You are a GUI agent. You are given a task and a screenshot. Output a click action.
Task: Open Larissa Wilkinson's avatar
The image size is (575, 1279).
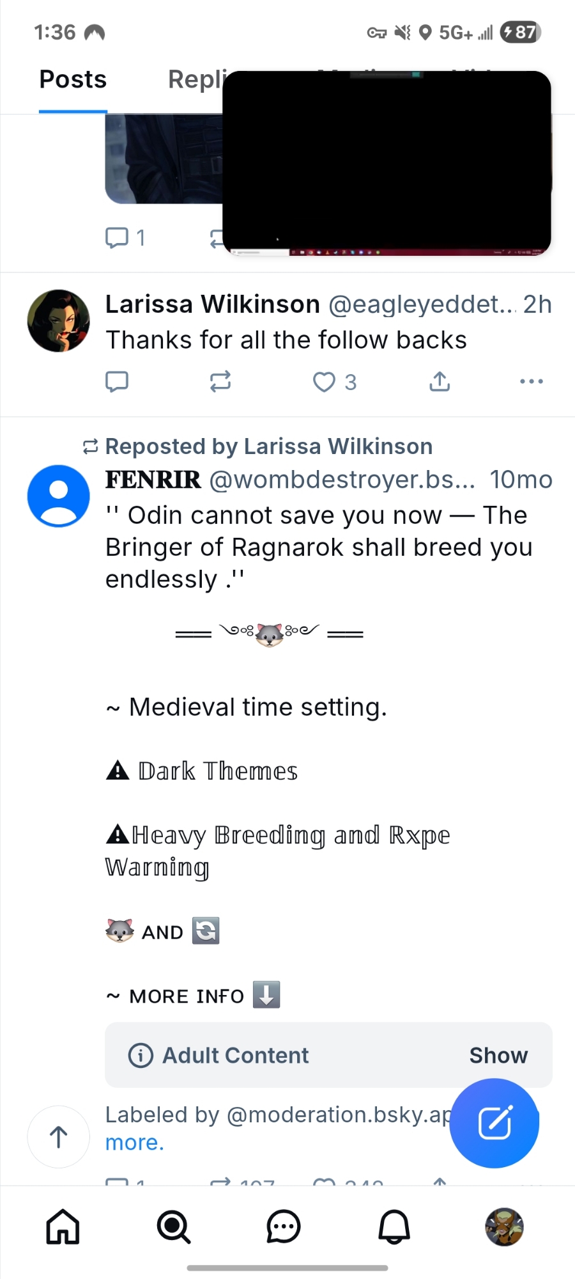tap(59, 321)
